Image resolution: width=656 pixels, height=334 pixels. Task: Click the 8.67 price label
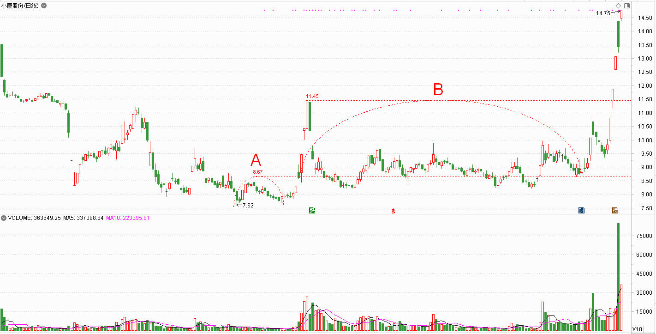coord(257,172)
